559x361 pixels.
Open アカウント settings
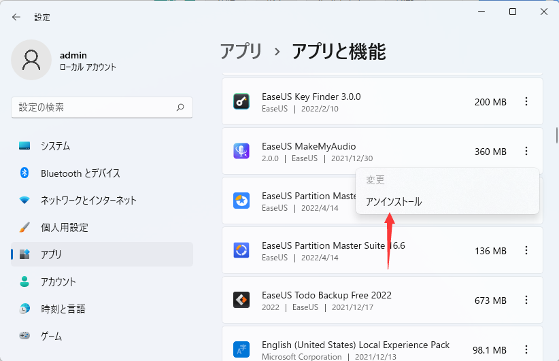(102, 282)
